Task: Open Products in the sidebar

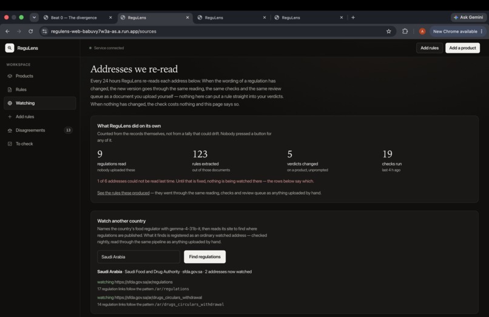Action: pyautogui.click(x=40, y=76)
